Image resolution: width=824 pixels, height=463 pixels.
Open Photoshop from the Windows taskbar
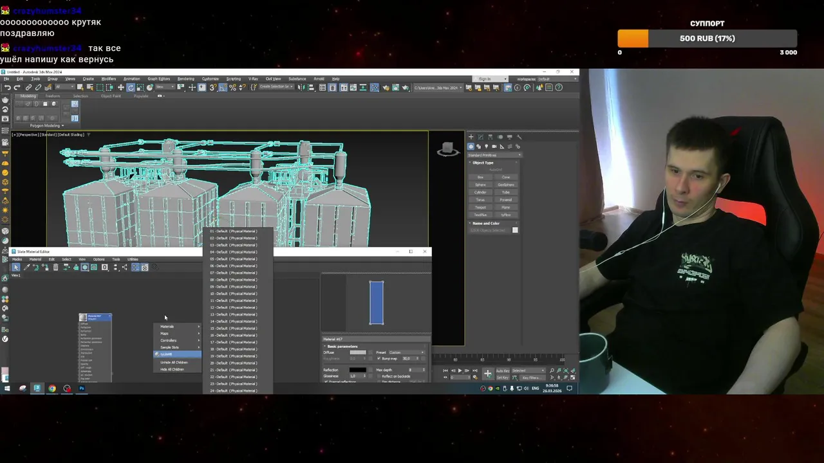(x=82, y=388)
